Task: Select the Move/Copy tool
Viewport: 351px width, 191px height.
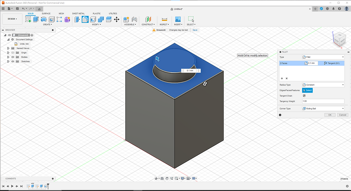Action: 117,19
